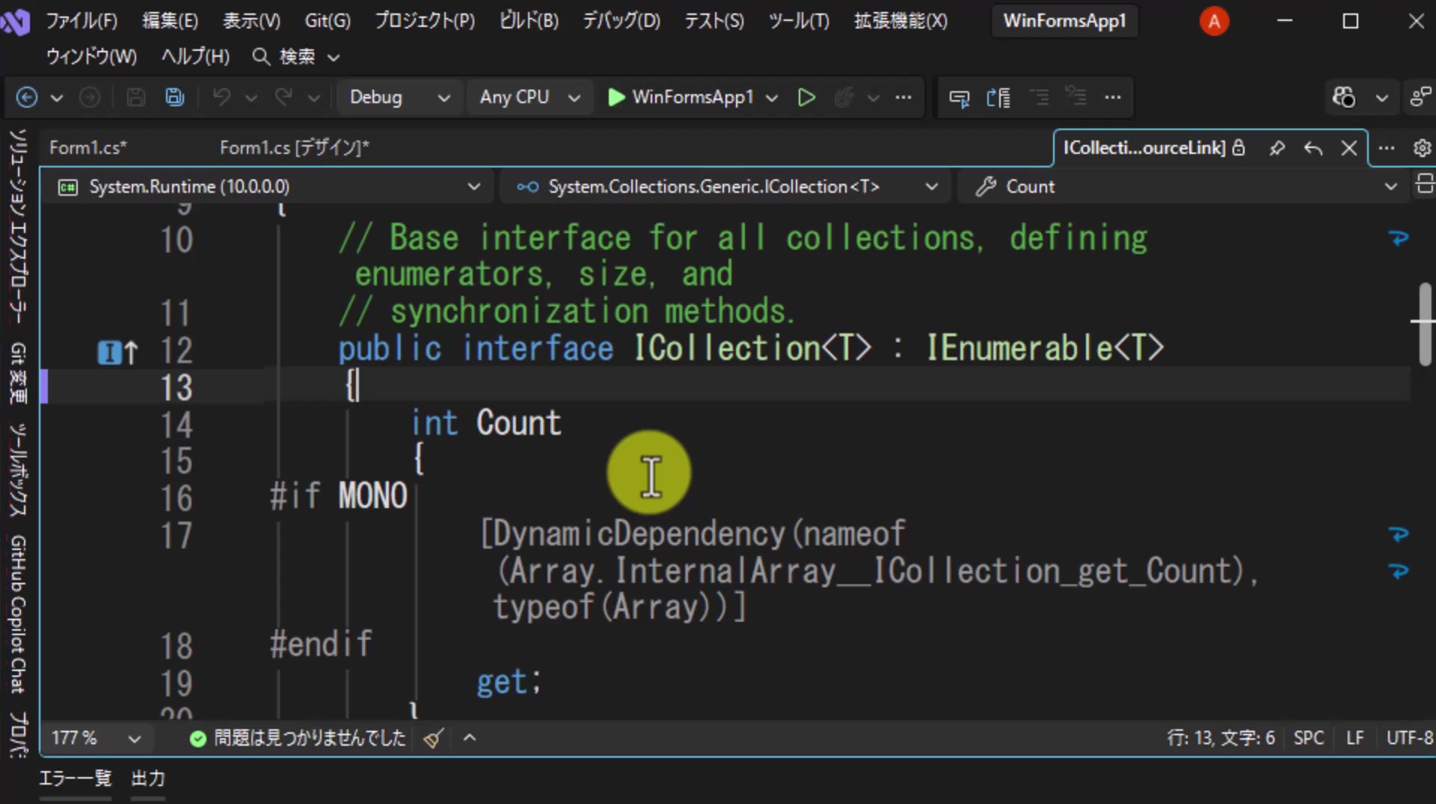Expand the error navigation caret in status bar

(470, 738)
